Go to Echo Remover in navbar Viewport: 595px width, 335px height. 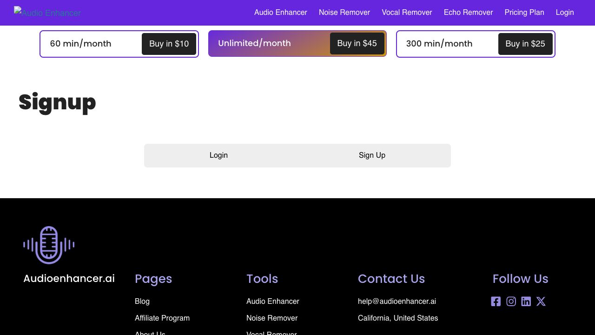pyautogui.click(x=468, y=13)
